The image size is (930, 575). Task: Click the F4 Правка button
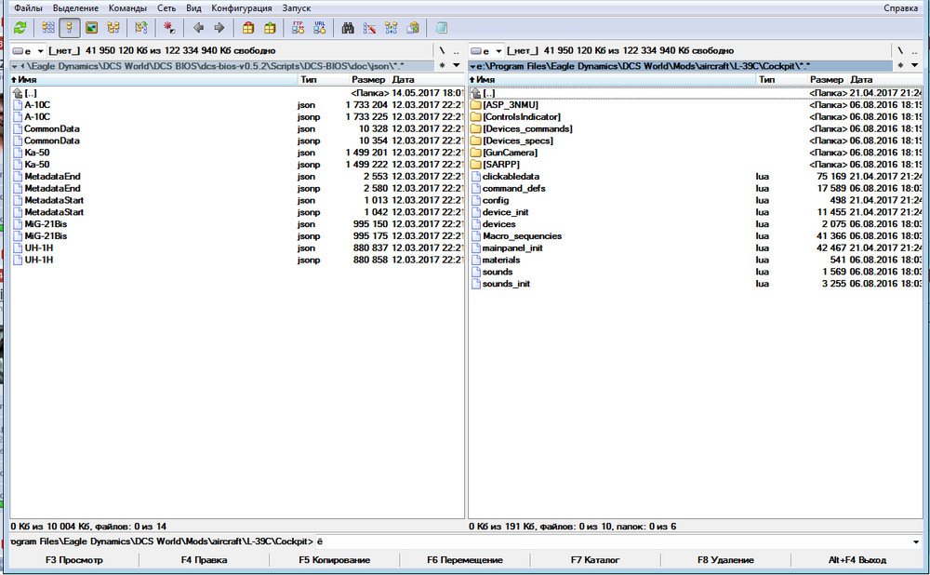204,559
